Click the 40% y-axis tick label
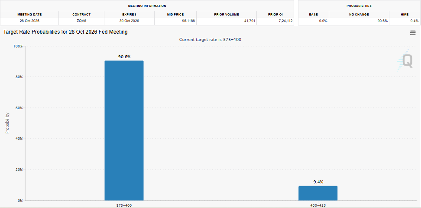421x208 pixels. [x=19, y=139]
